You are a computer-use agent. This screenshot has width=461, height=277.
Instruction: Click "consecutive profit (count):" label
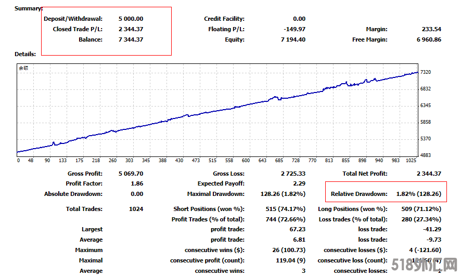(x=207, y=260)
